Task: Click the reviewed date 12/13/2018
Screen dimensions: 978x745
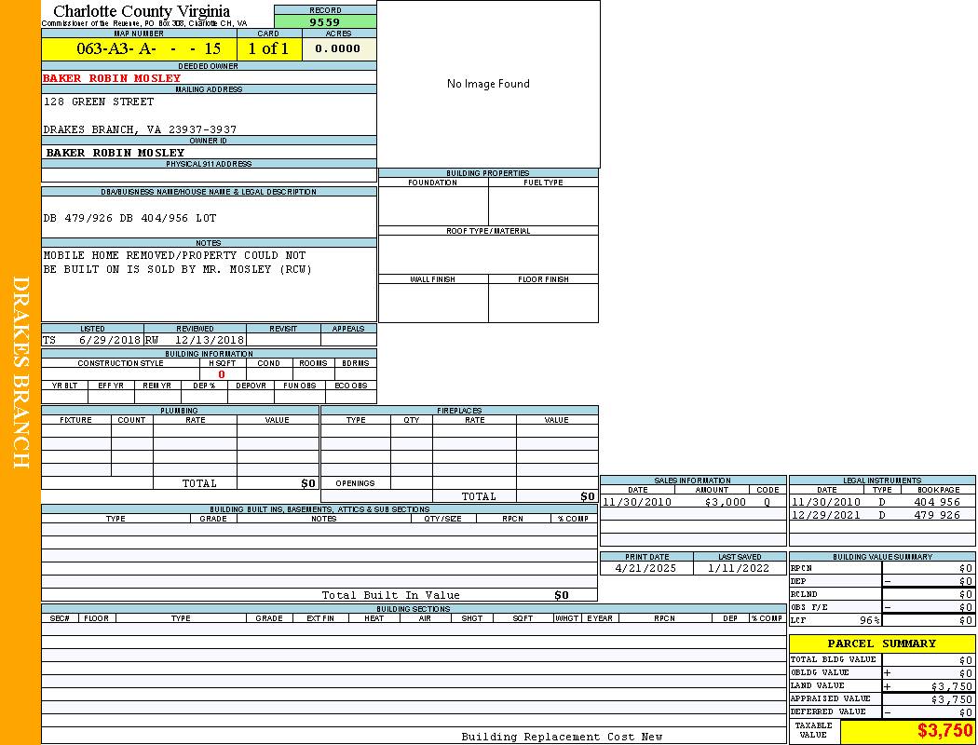Action: click(x=209, y=340)
